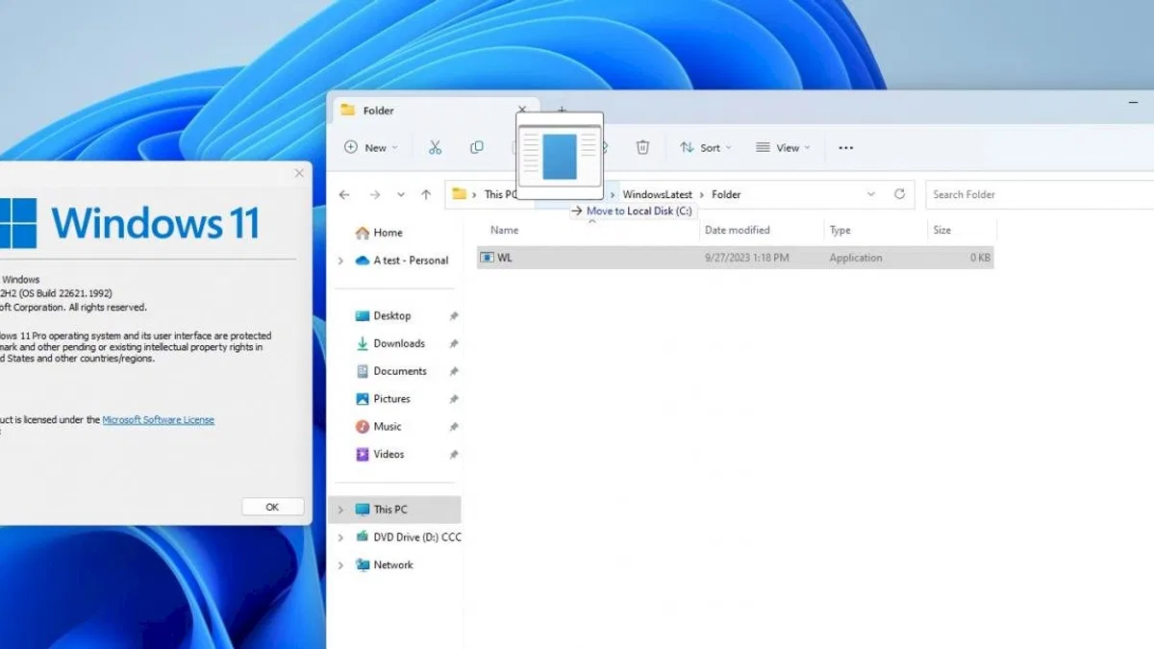This screenshot has height=649, width=1154.
Task: Click the WL application file icon
Action: [487, 258]
